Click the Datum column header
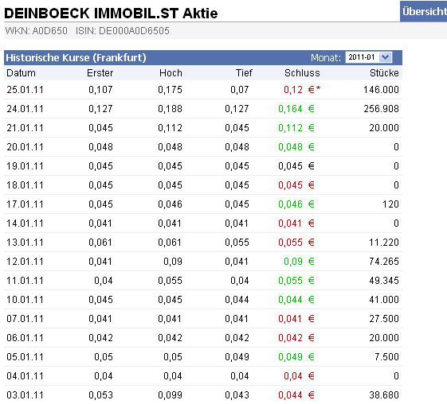Screen dimensions: 447x404 click(21, 73)
